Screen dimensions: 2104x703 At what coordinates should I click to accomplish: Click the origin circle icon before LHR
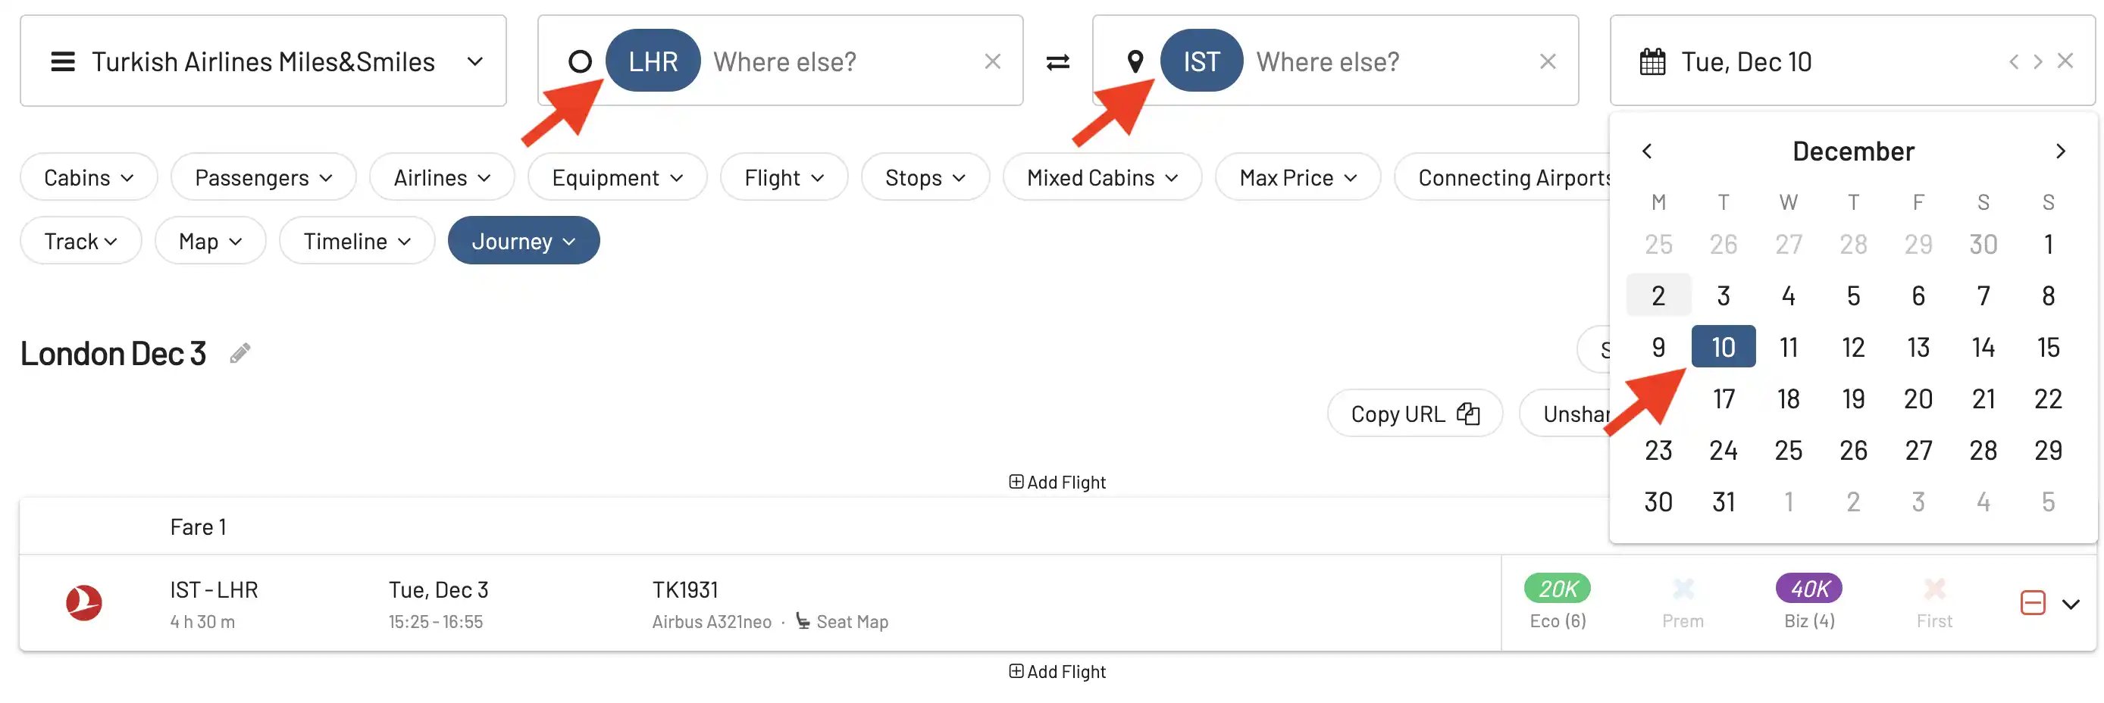[x=580, y=61]
